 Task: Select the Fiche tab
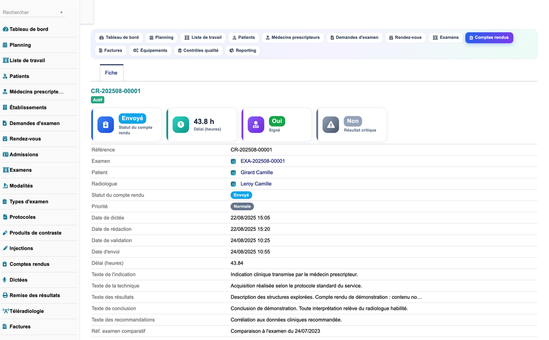tap(111, 73)
